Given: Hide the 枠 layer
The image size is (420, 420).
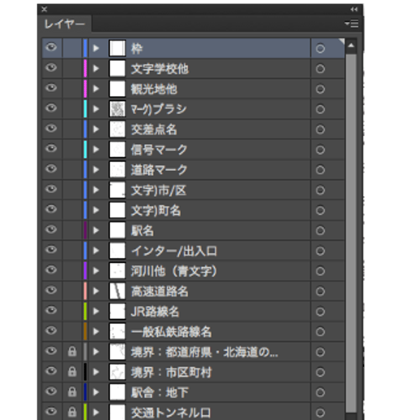Looking at the screenshot, I should [51, 47].
